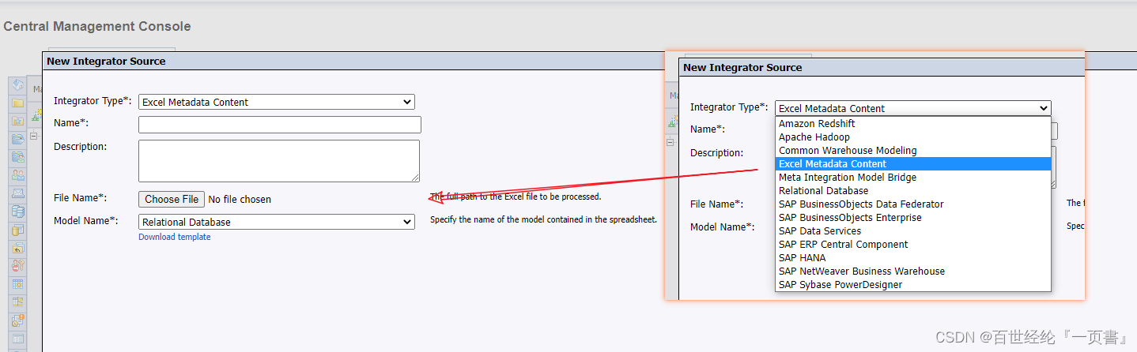Viewport: 1137px width, 352px height.
Task: Select SAP ERP Central Component option
Action: tap(913, 245)
